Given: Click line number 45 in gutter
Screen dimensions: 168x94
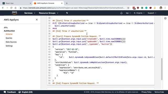Looking at the screenshot, I should pos(49,57).
